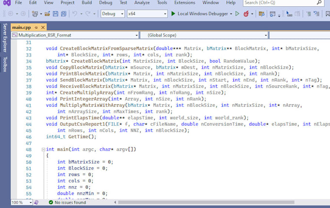Viewport: 330px width, 208px height.
Task: Click the Navigate Forward arrow icon
Action: (23, 14)
